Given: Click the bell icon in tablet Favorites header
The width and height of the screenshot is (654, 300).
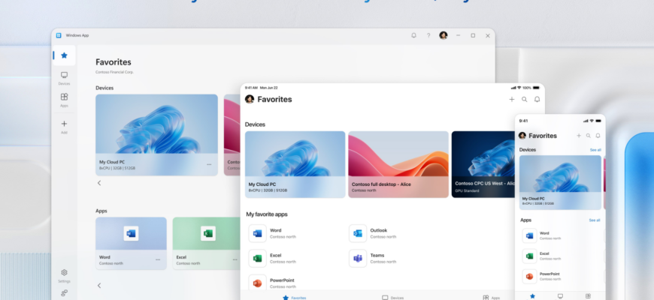Looking at the screenshot, I should point(537,100).
